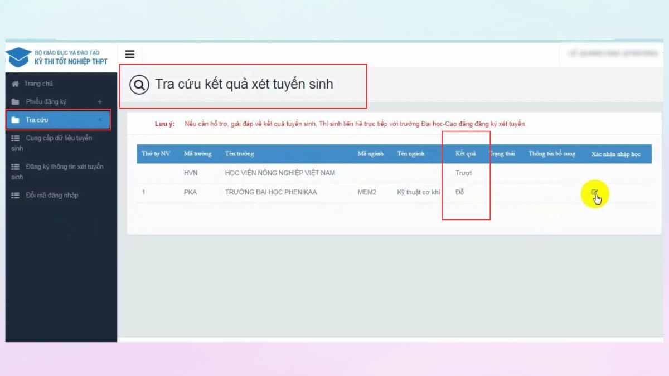The width and height of the screenshot is (669, 376).
Task: Click the enrollment confirmation edit icon for PKA
Action: [594, 193]
